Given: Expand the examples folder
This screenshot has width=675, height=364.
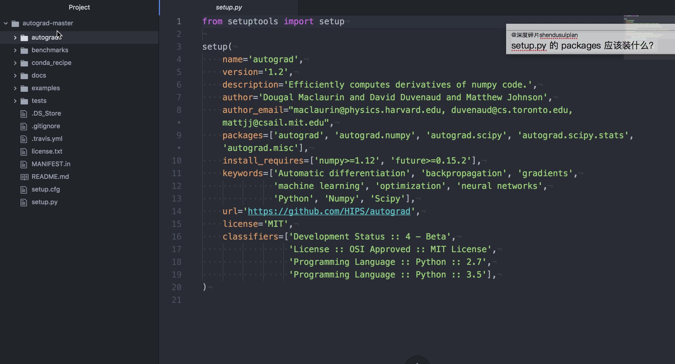Looking at the screenshot, I should tap(15, 88).
